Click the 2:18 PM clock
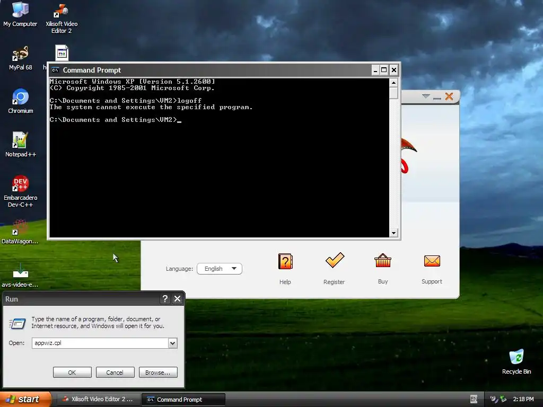Viewport: 543px width, 407px height. click(x=523, y=399)
